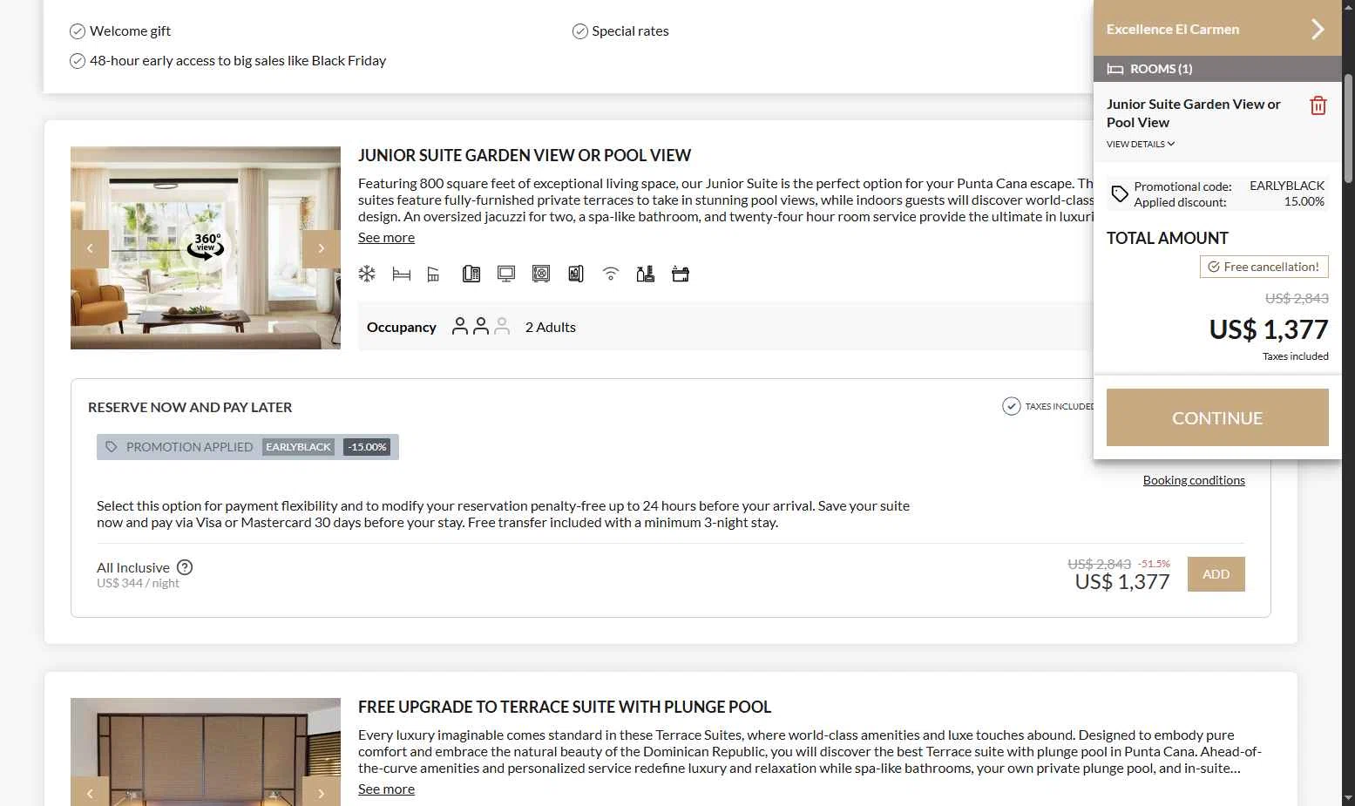Viewport: 1355px width, 806px height.
Task: Click the 2 Adults occupancy text
Action: pos(551,327)
